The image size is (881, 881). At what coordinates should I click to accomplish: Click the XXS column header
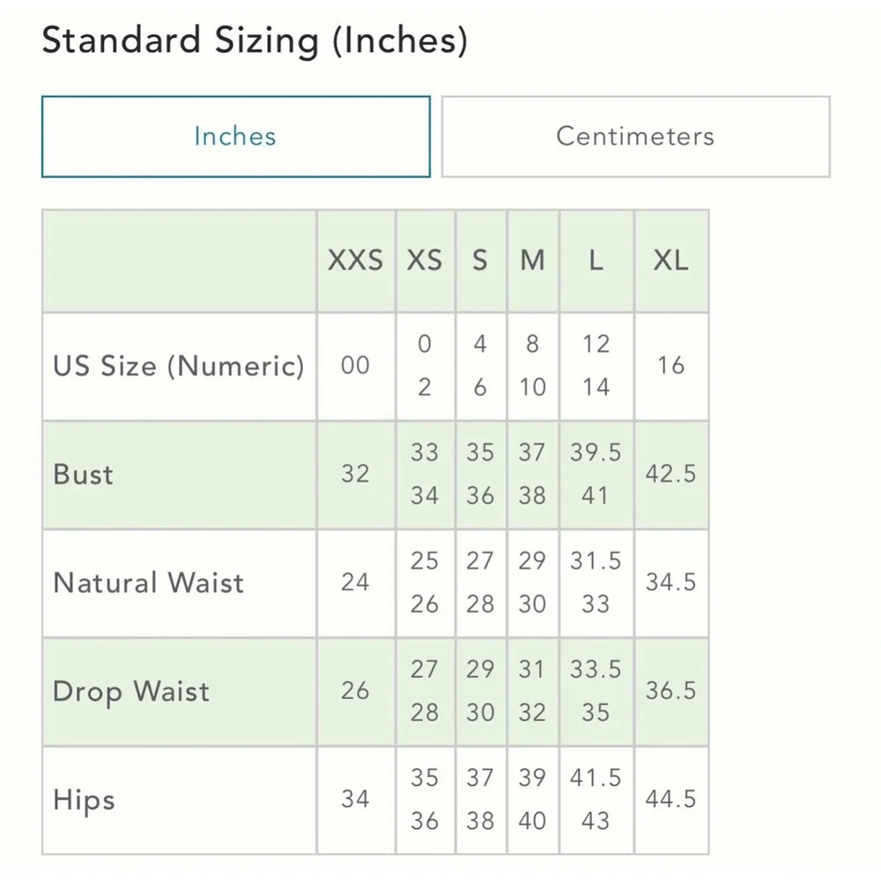click(355, 261)
